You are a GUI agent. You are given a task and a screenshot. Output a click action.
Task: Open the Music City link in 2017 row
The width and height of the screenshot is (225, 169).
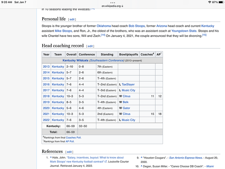click(x=128, y=90)
